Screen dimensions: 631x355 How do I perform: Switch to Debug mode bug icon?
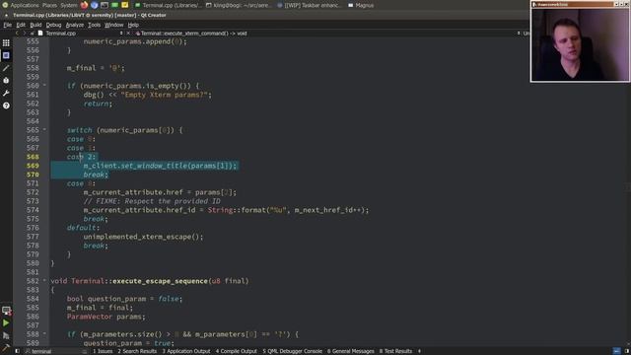[6, 81]
